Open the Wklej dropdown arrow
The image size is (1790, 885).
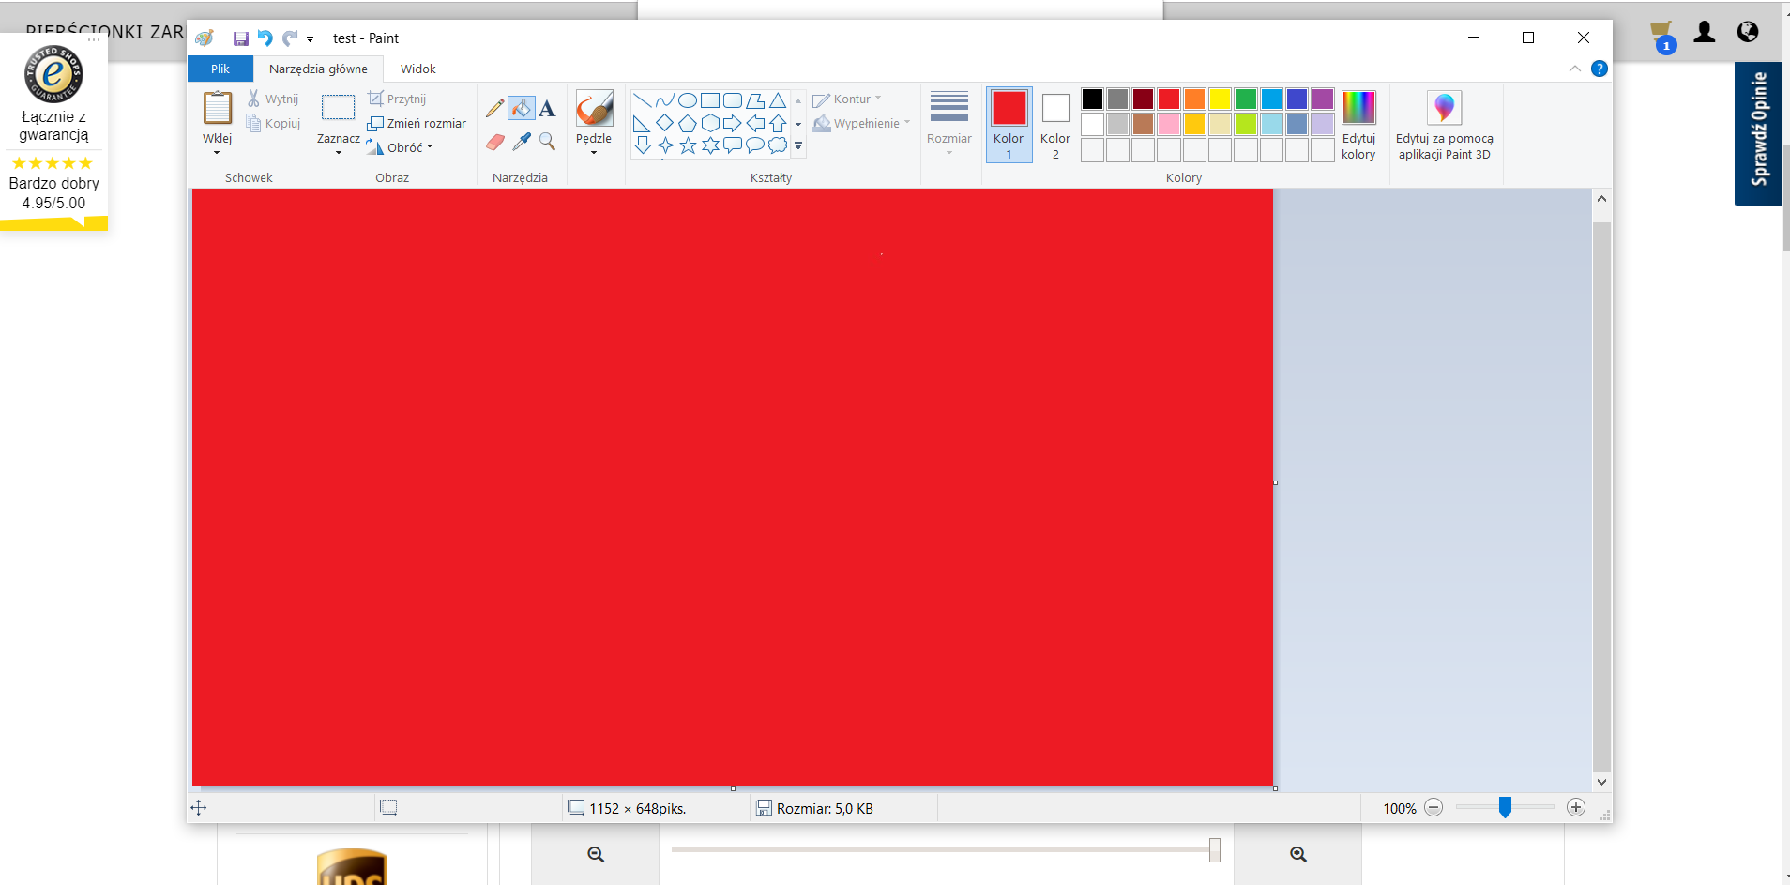pyautogui.click(x=217, y=152)
